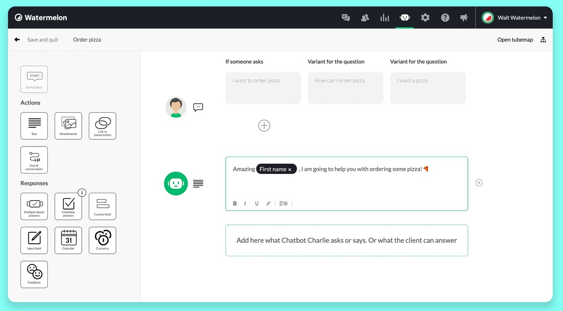Insert a hyperlink with the link icon
This screenshot has width=563, height=311.
(x=268, y=203)
